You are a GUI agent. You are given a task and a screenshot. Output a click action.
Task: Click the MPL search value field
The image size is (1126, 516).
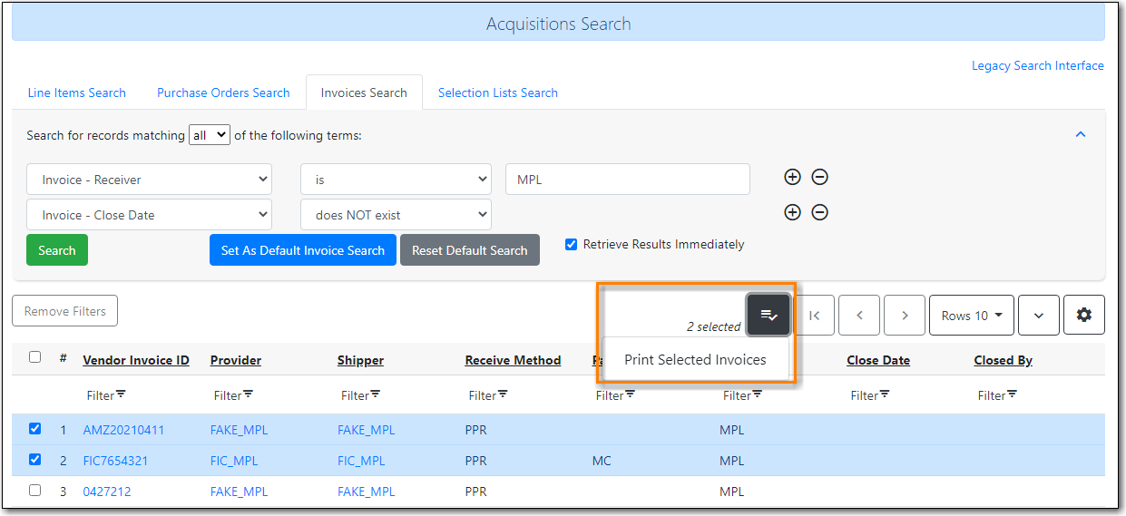[627, 180]
